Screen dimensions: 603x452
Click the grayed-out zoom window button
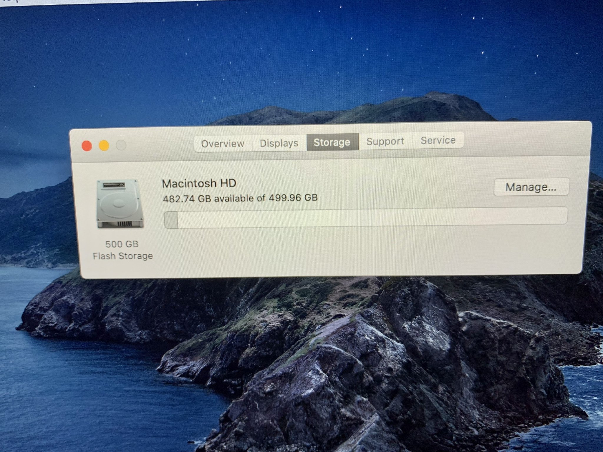[121, 145]
